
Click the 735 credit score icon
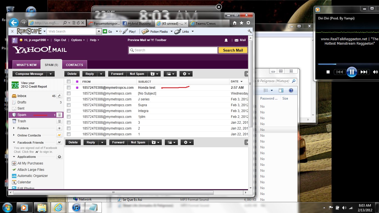15,85
